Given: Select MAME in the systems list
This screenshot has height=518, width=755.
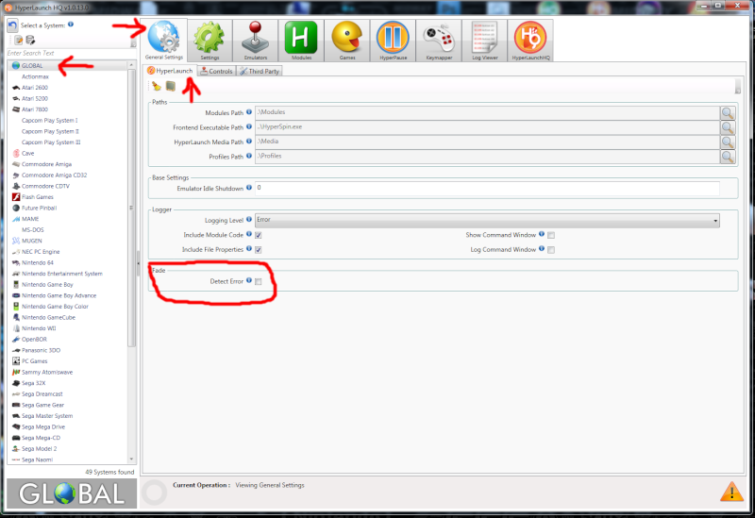Looking at the screenshot, I should coord(67,219).
